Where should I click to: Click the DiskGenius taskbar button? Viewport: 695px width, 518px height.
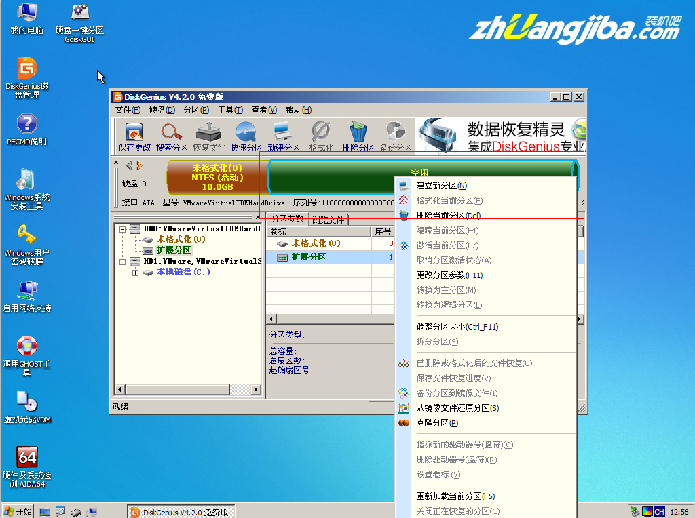pos(180,512)
